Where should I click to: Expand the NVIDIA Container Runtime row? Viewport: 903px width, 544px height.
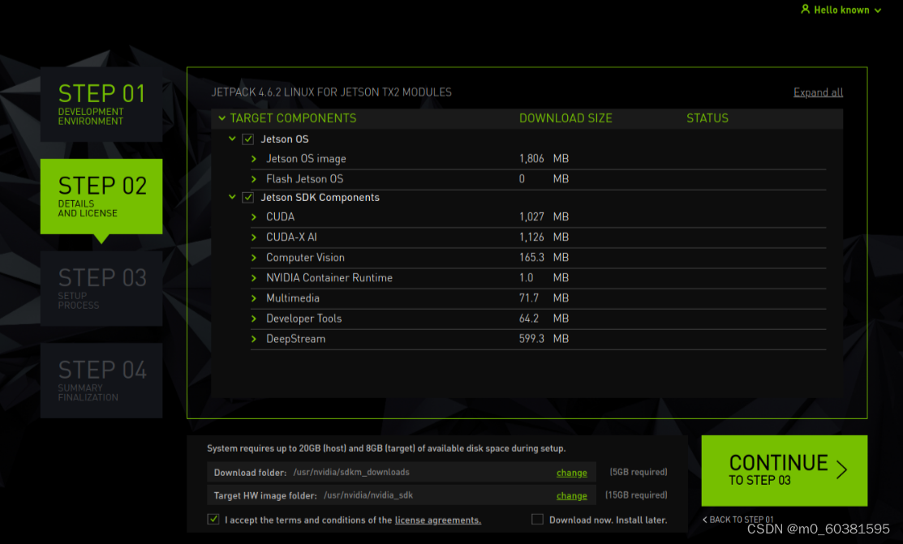[x=253, y=278]
